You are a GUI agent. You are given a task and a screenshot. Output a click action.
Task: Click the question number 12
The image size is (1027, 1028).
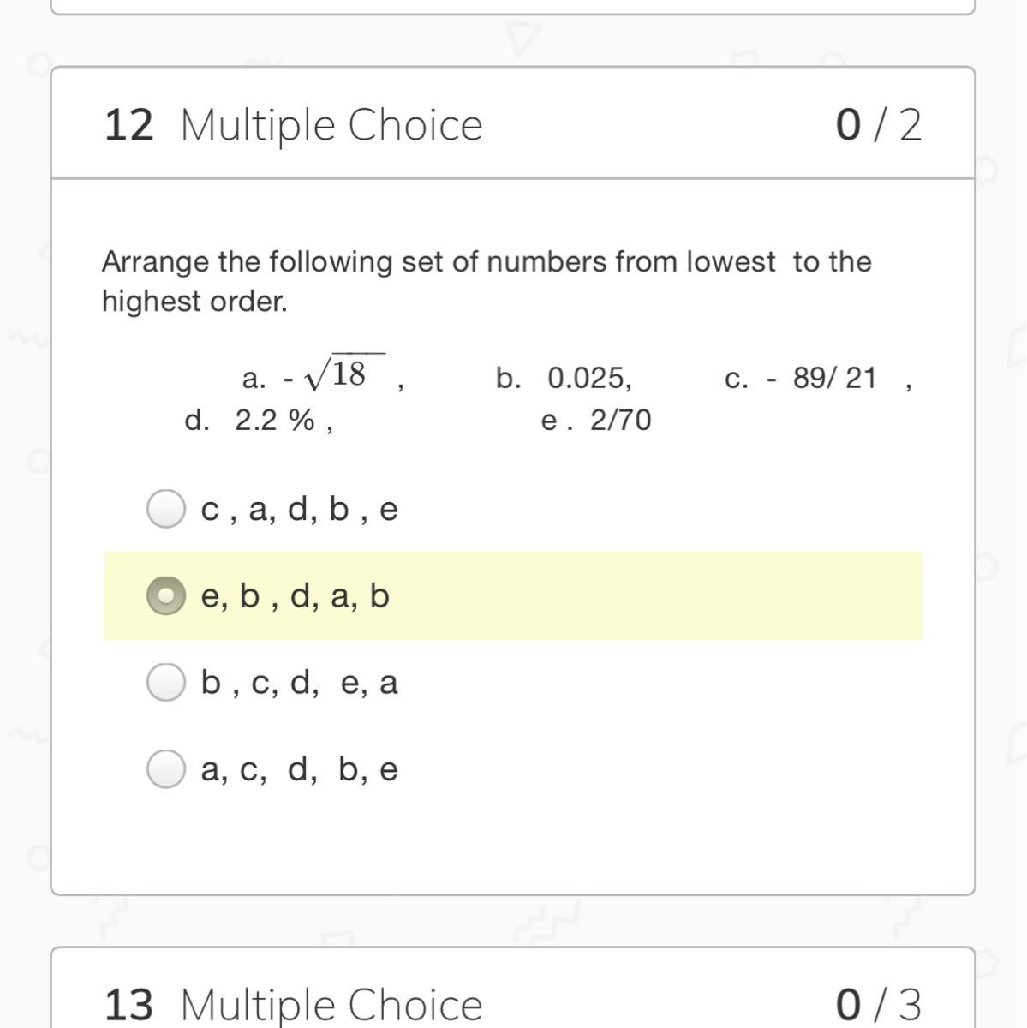click(x=128, y=125)
